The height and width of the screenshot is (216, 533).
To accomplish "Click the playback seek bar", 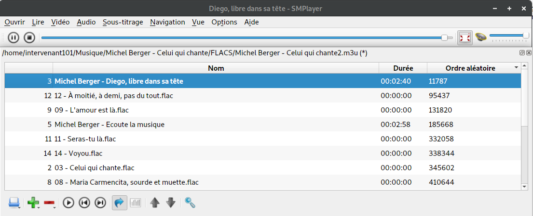I will tap(241, 38).
